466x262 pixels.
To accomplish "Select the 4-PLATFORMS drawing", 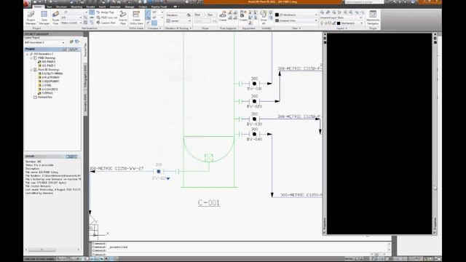I will pos(50,77).
